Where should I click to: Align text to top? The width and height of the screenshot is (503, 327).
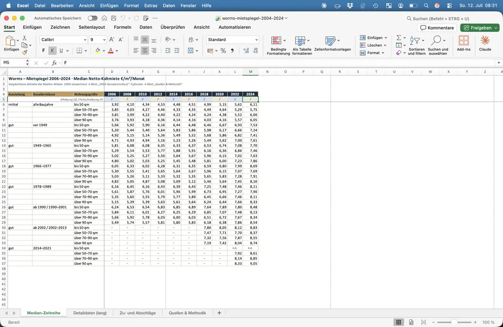click(x=136, y=39)
